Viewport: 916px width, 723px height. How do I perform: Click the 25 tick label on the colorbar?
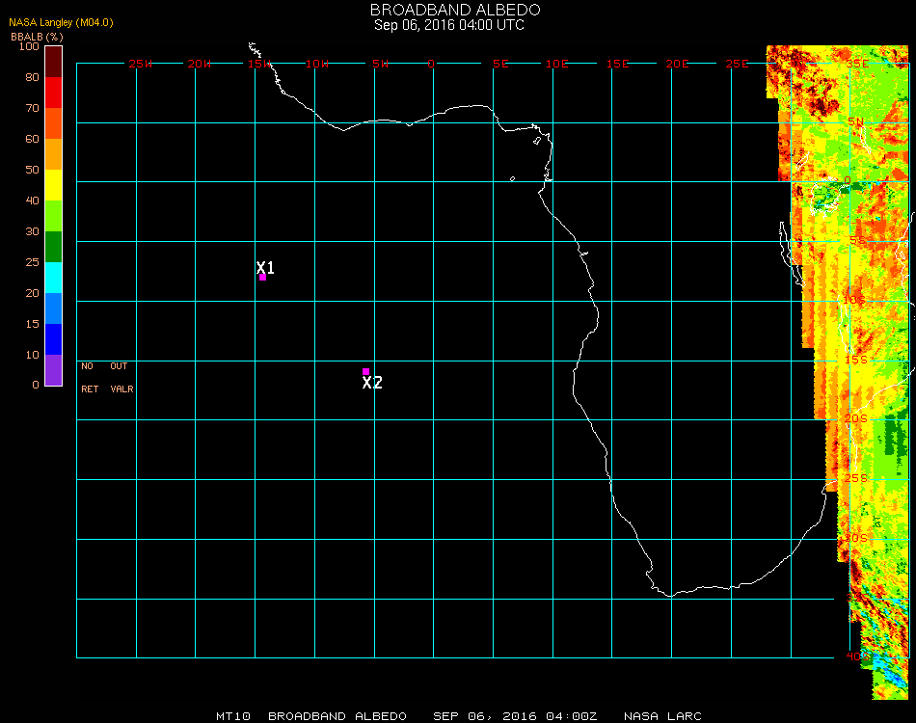32,262
